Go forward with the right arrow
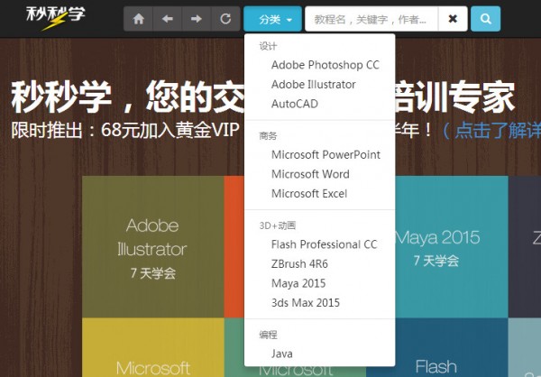Screen dimensions: 541x377 click(197, 19)
